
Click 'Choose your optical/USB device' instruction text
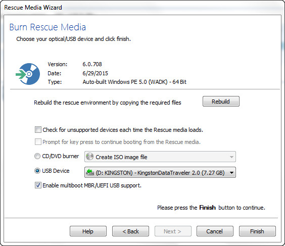click(73, 39)
